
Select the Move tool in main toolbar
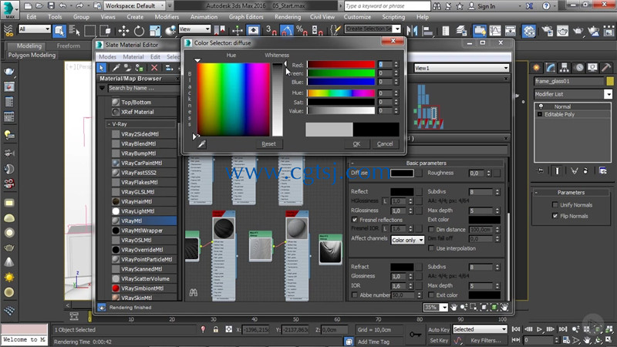point(123,31)
